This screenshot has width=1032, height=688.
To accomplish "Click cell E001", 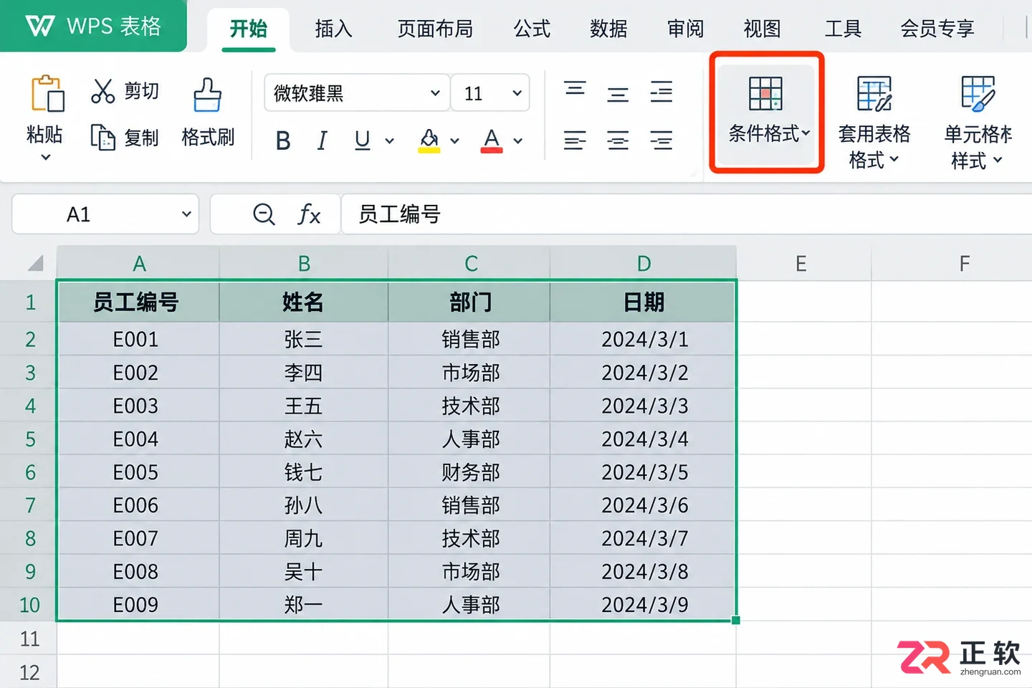I will 138,339.
